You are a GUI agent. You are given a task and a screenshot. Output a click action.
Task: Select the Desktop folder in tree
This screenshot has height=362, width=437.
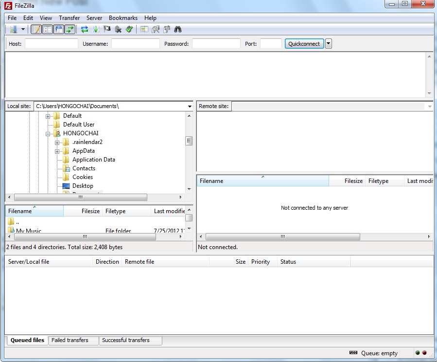coord(83,186)
